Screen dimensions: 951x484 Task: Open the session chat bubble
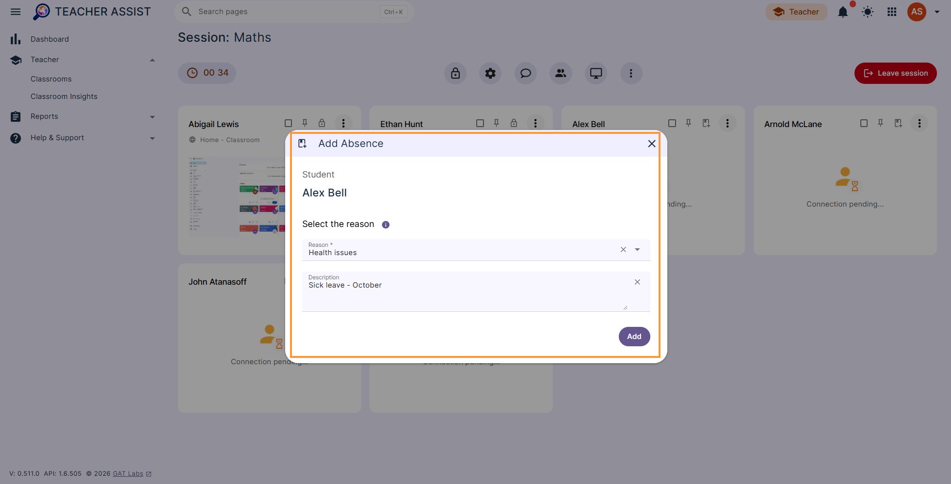(x=526, y=73)
